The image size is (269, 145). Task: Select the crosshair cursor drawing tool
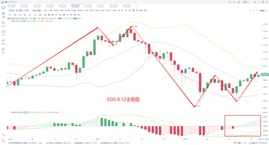coord(10,15)
